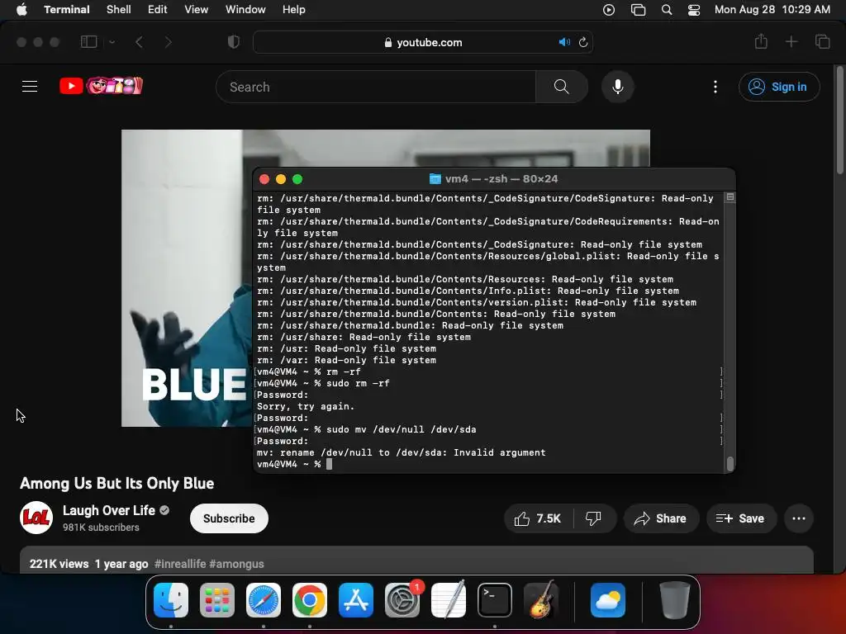
Task: Open Spotlight search in menu bar
Action: [667, 10]
